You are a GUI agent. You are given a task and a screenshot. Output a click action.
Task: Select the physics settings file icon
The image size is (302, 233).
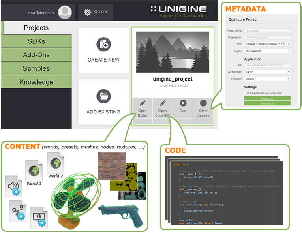[18, 211]
